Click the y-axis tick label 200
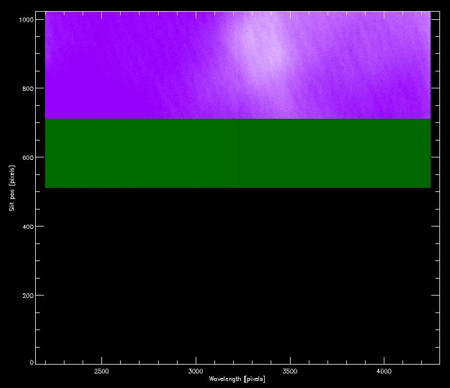 [x=28, y=296]
